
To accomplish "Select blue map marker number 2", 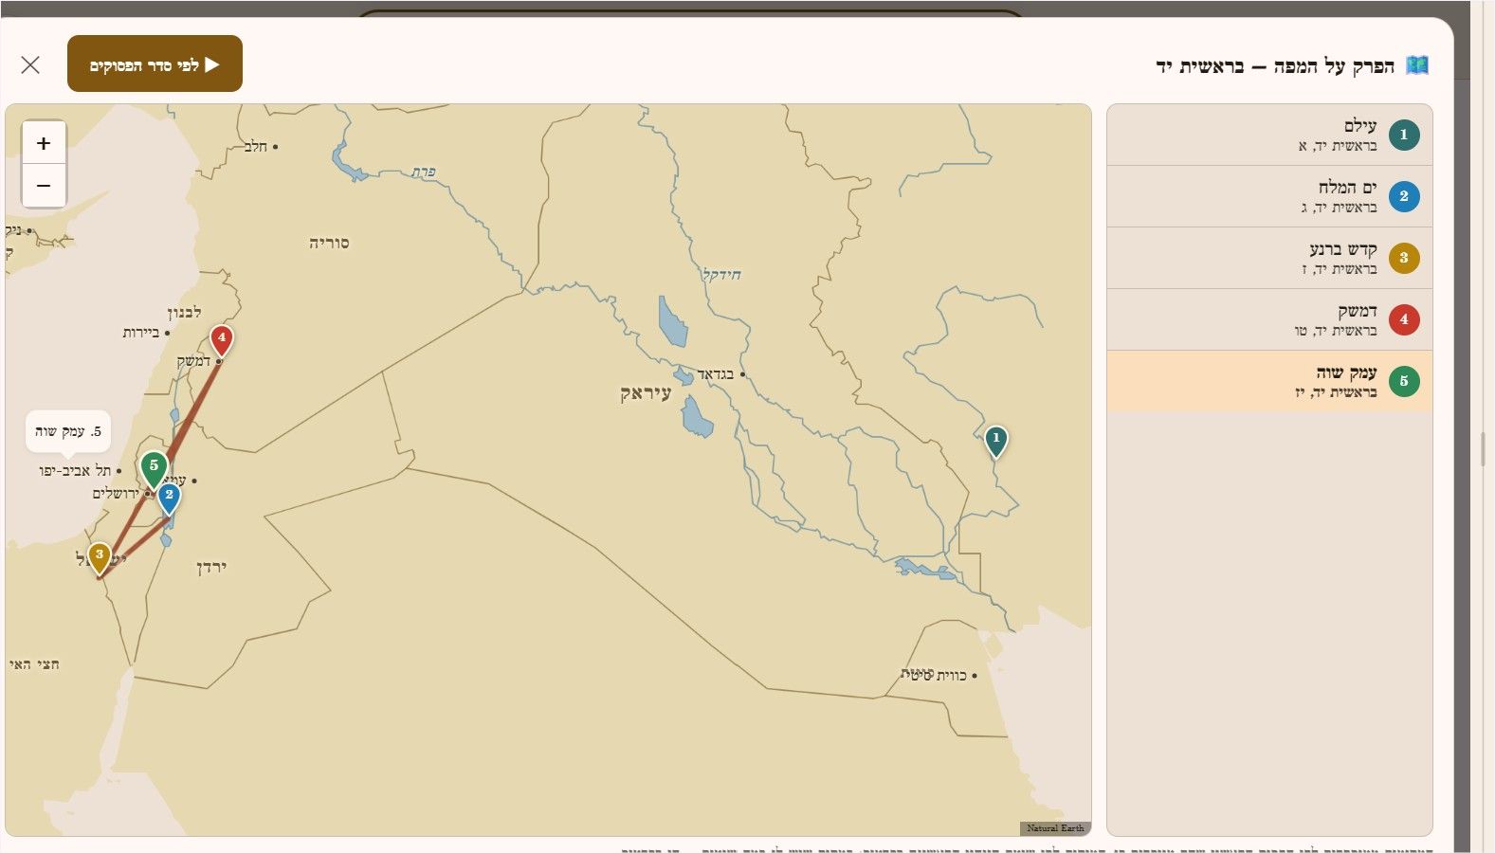I will click(x=169, y=498).
